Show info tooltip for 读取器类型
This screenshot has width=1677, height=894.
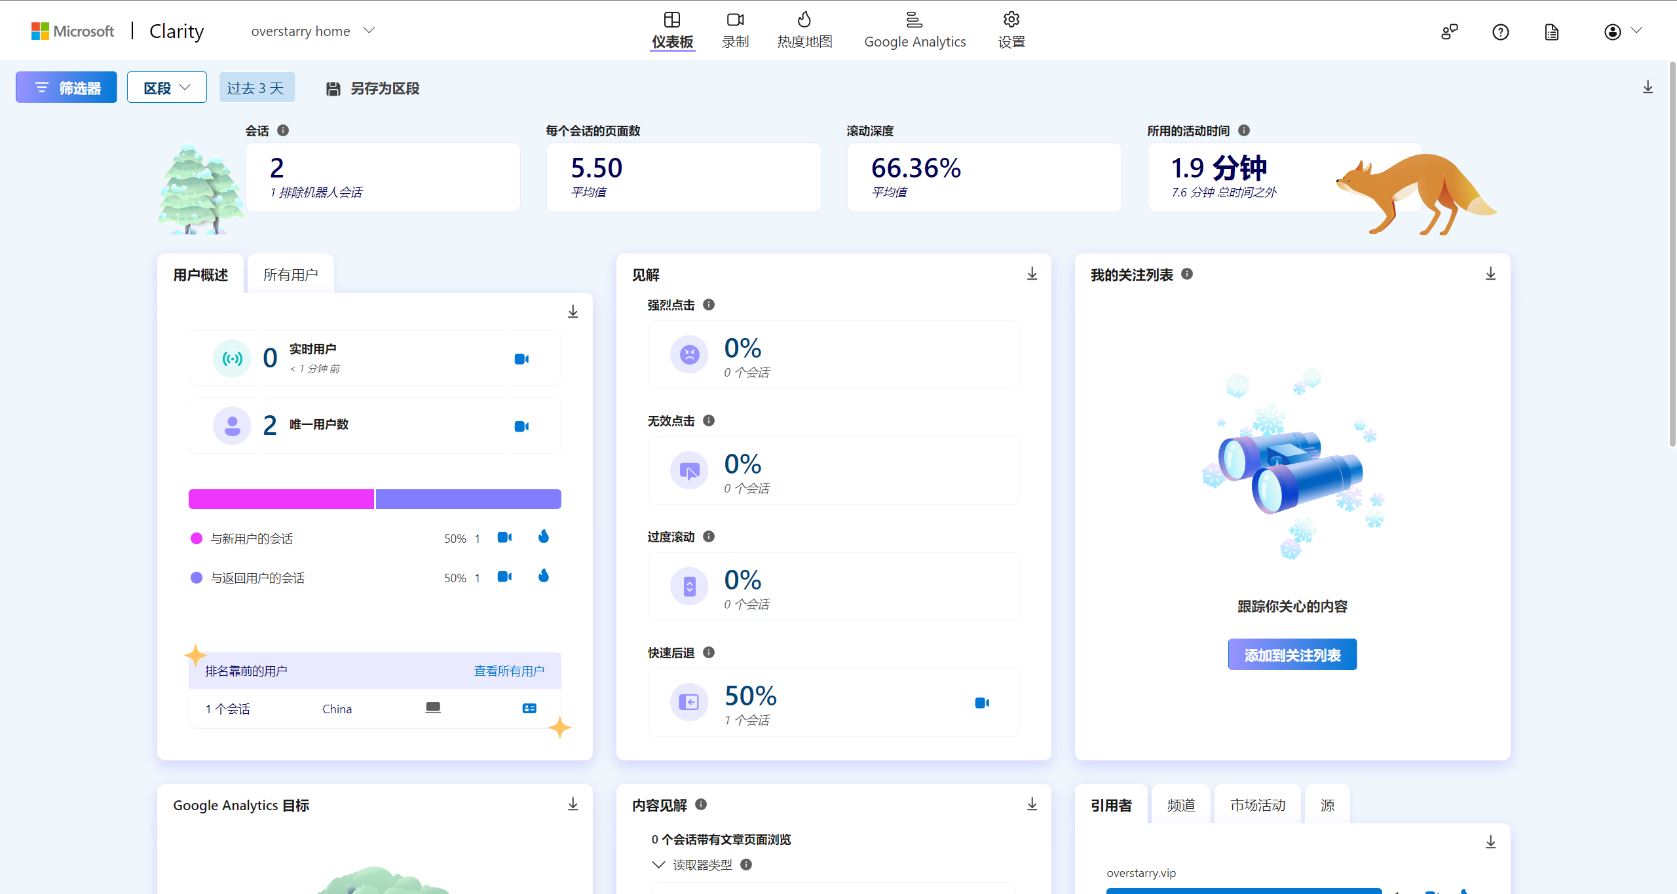point(746,865)
